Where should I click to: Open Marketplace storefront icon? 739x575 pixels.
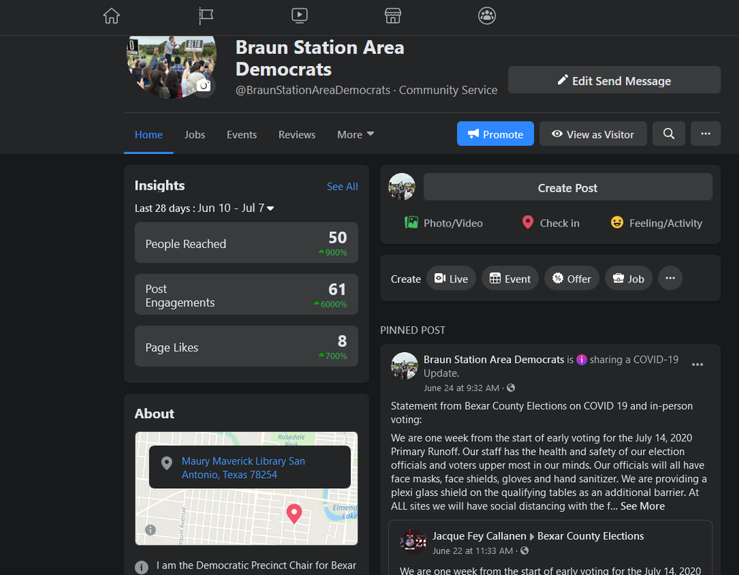(393, 16)
